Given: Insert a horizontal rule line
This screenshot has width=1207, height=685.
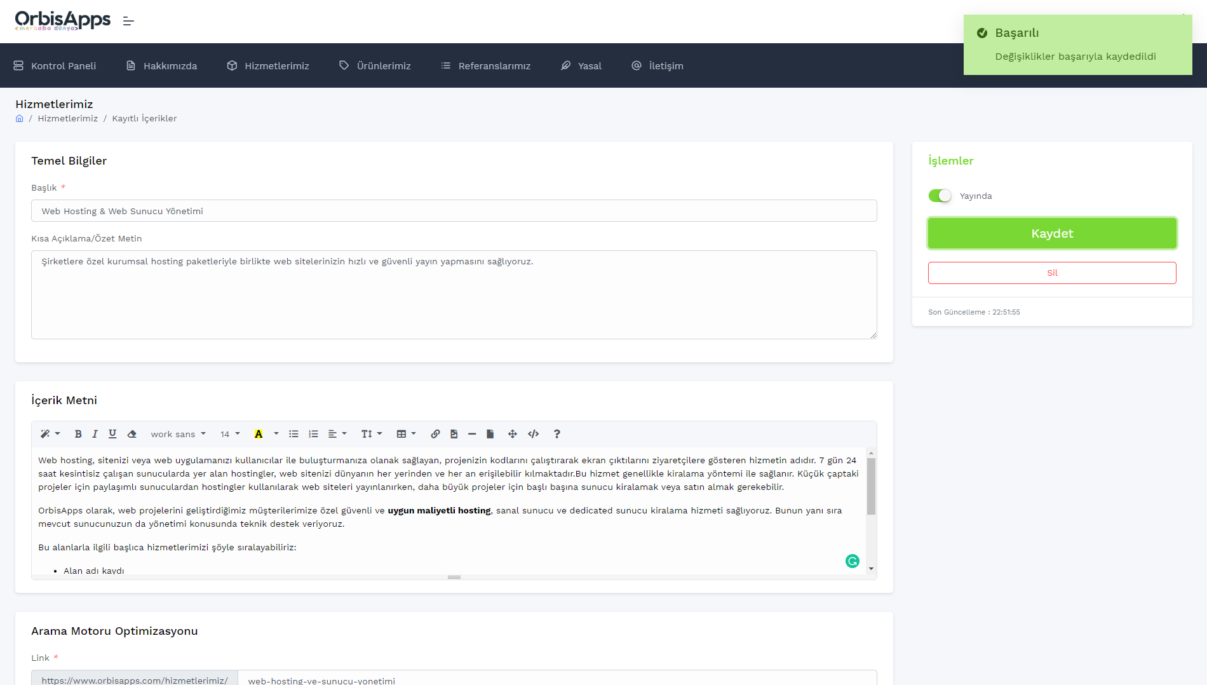Looking at the screenshot, I should tap(472, 434).
